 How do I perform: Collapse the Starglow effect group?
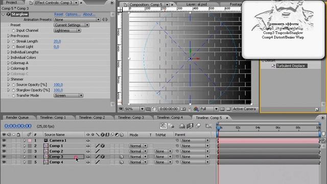coord(3,14)
